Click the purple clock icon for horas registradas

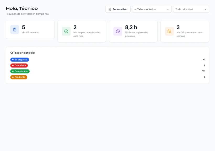click(118, 31)
